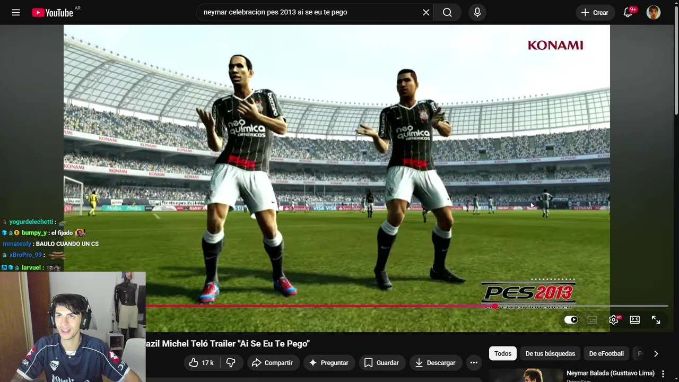Select the Todos filter chip
The width and height of the screenshot is (679, 382).
(x=503, y=353)
